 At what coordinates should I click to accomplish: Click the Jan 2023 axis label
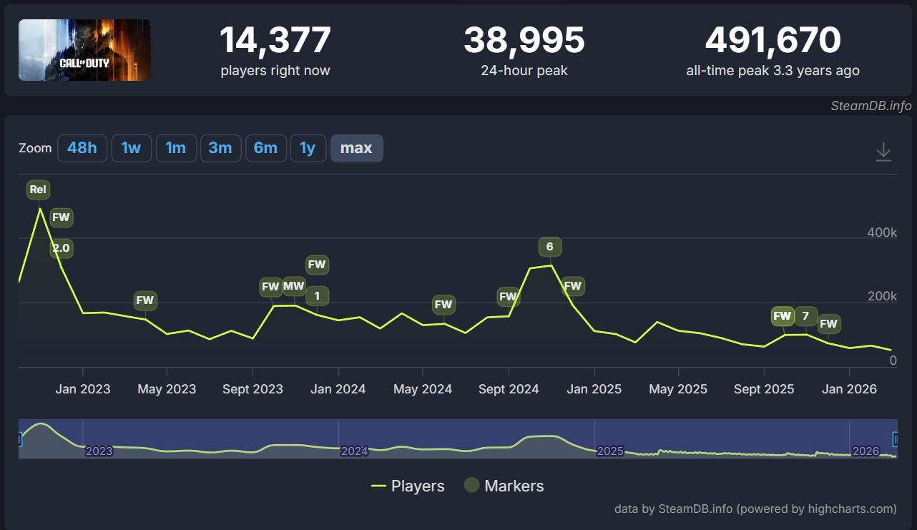(83, 389)
